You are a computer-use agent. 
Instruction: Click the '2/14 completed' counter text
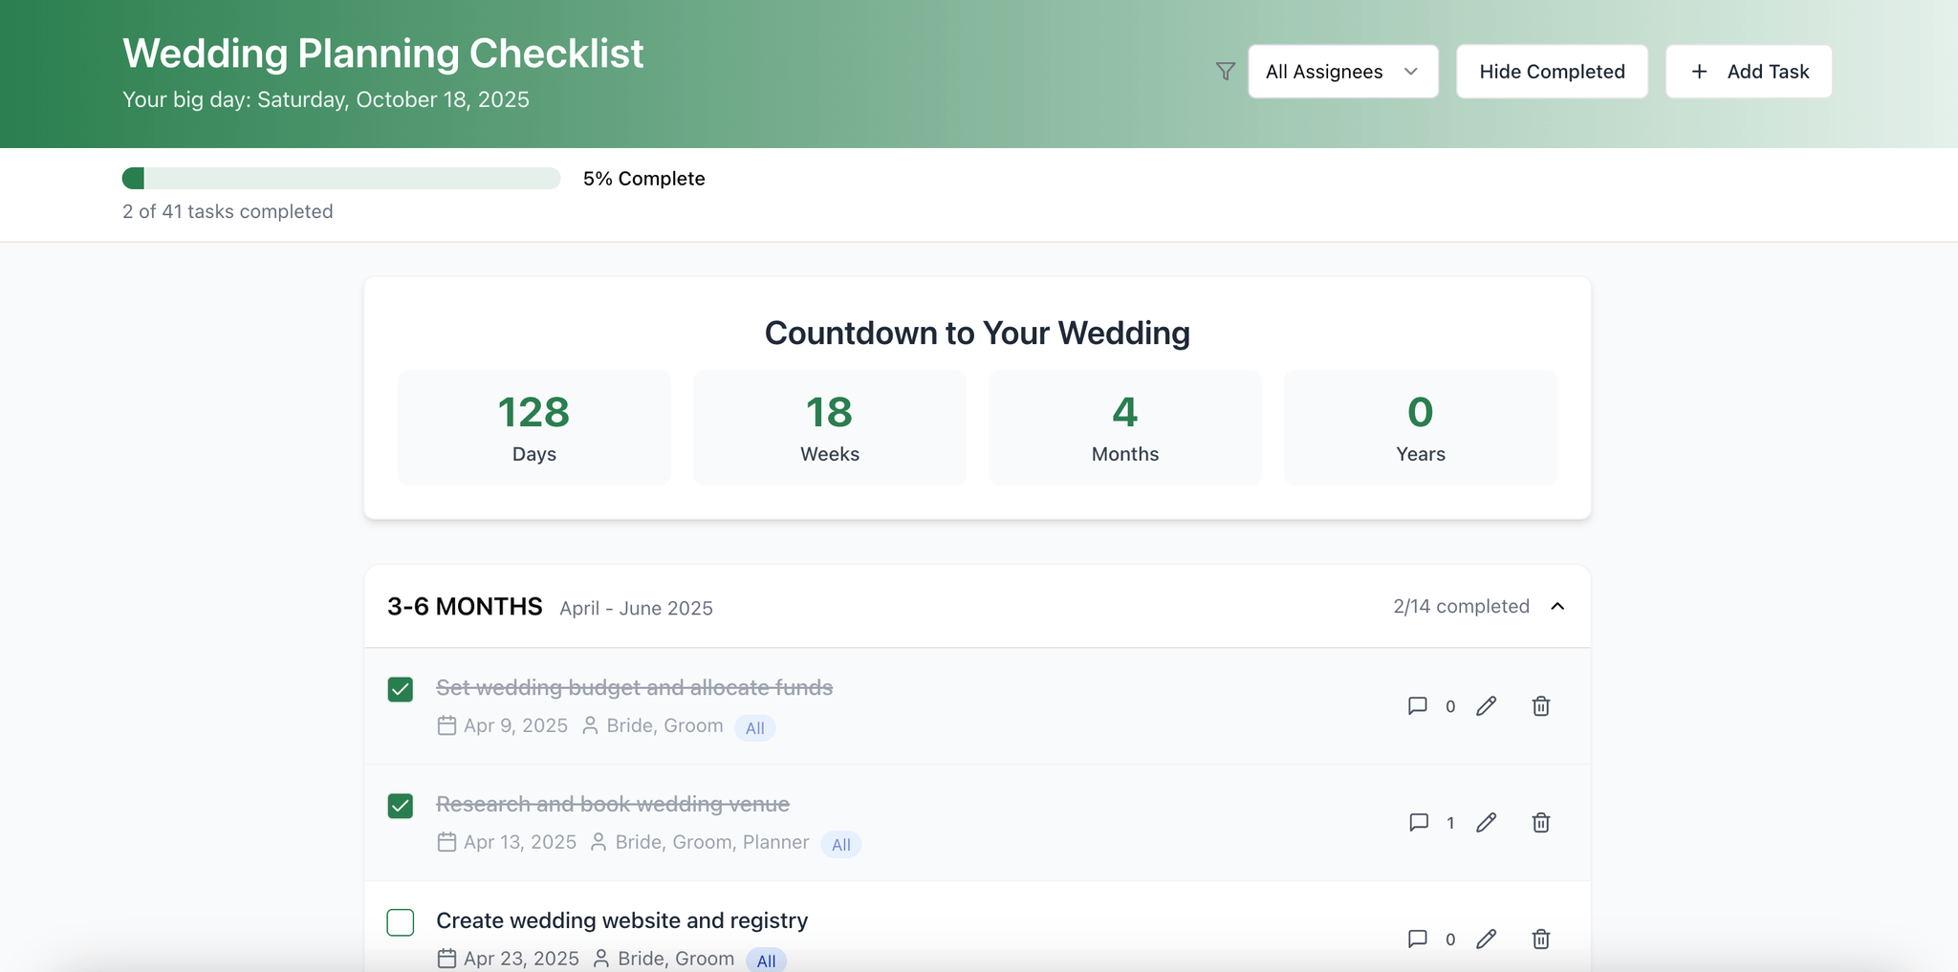(1460, 606)
